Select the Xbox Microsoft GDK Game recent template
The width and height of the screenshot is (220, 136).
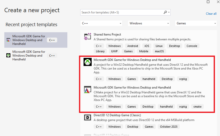coord(36,55)
